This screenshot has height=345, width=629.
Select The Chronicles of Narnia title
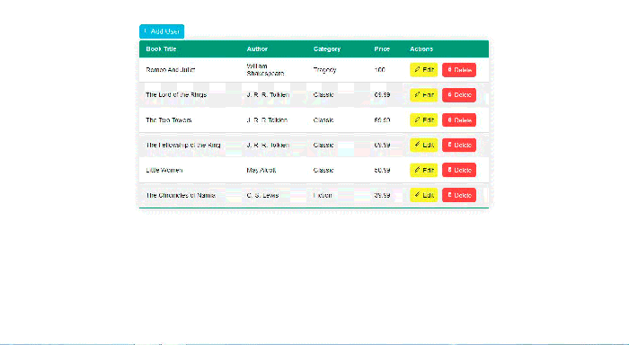click(x=181, y=195)
